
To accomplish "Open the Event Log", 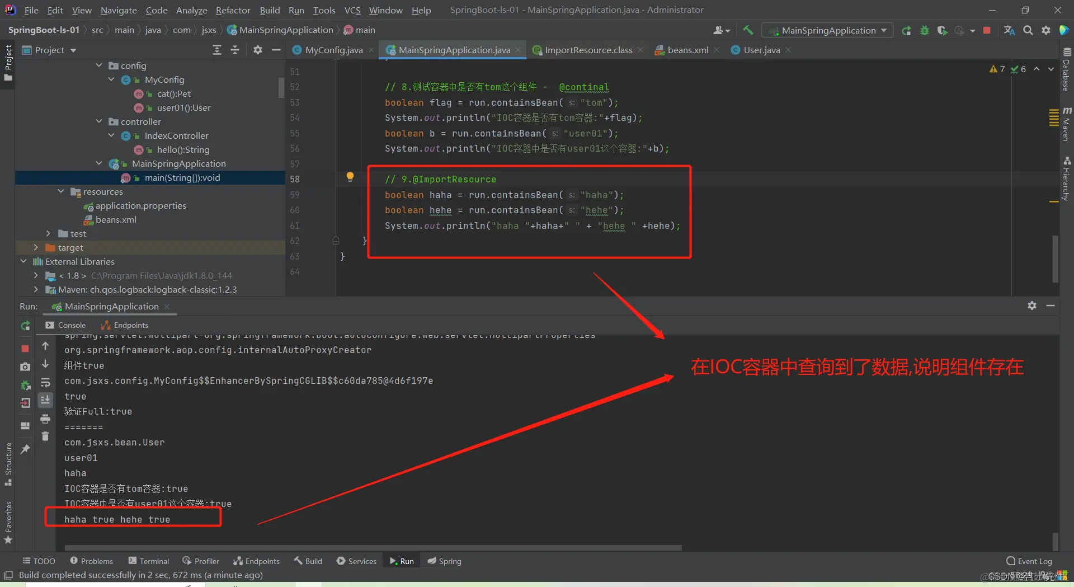I will (1029, 561).
